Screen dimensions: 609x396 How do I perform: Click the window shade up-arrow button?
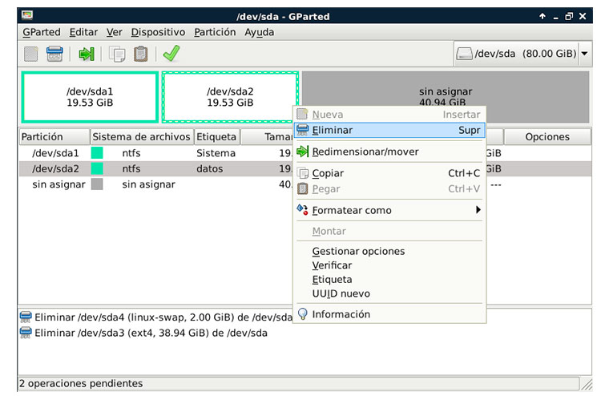[542, 16]
